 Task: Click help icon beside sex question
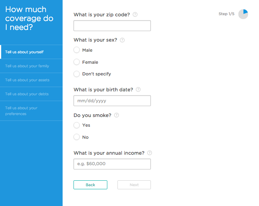coord(122,40)
